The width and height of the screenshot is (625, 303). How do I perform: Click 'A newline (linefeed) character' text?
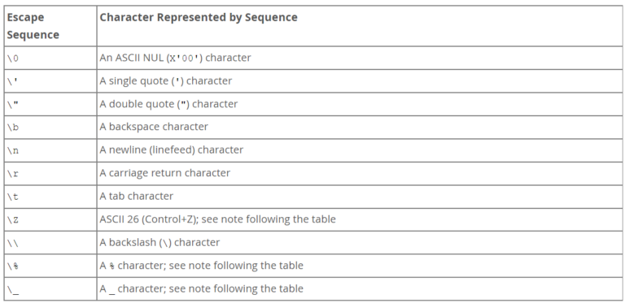pyautogui.click(x=172, y=150)
